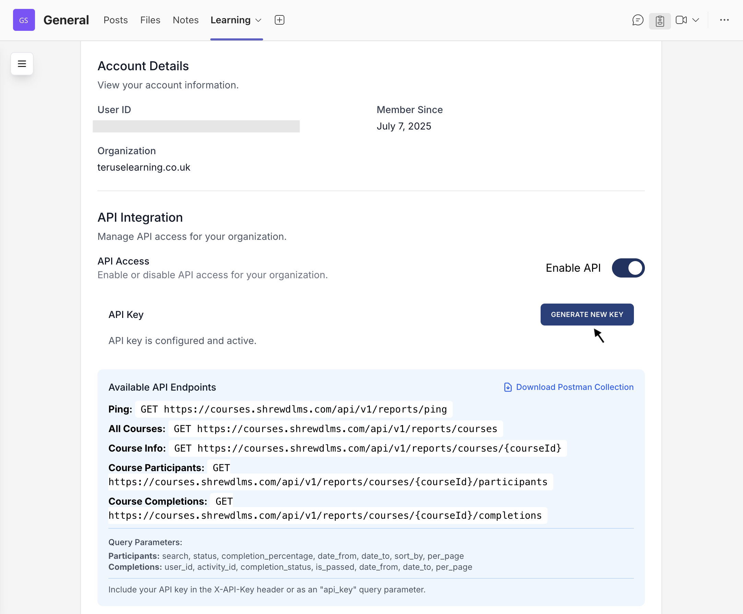This screenshot has width=743, height=614.
Task: Open the hamburger sidebar menu
Action: coord(22,64)
